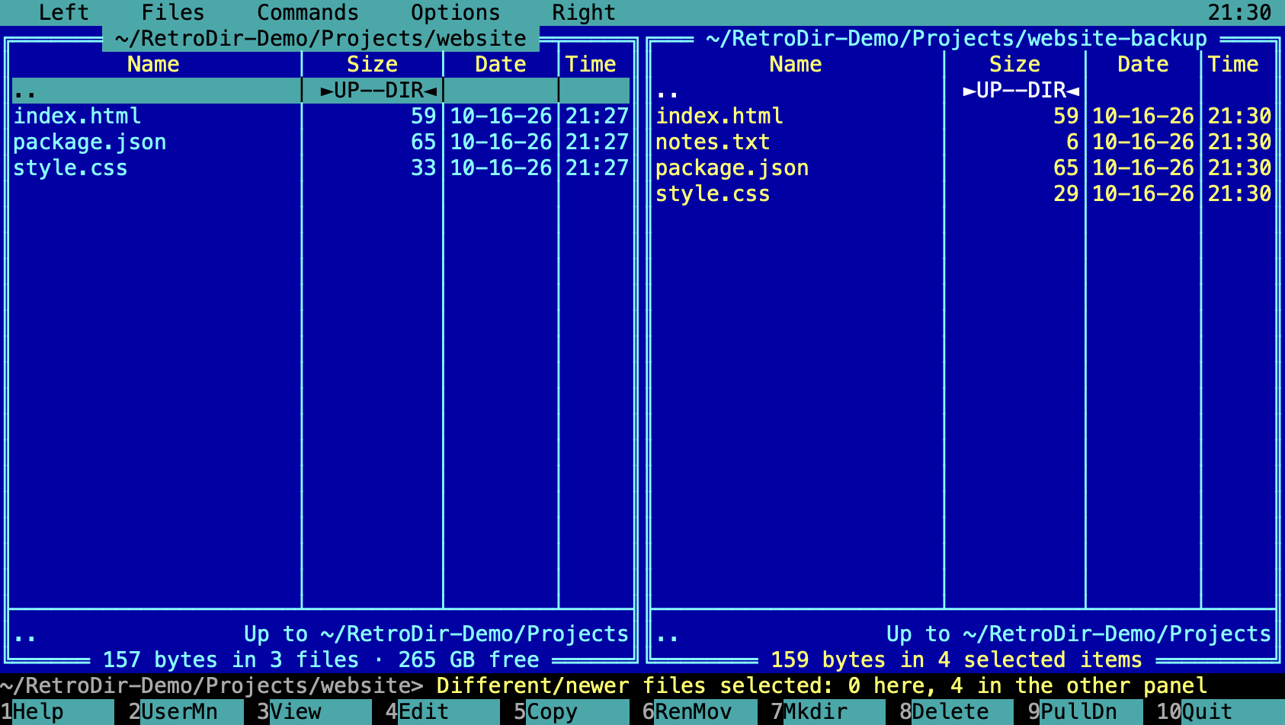Screen dimensions: 1285x725
Task: Click the 3 View function key
Action: [x=315, y=712]
